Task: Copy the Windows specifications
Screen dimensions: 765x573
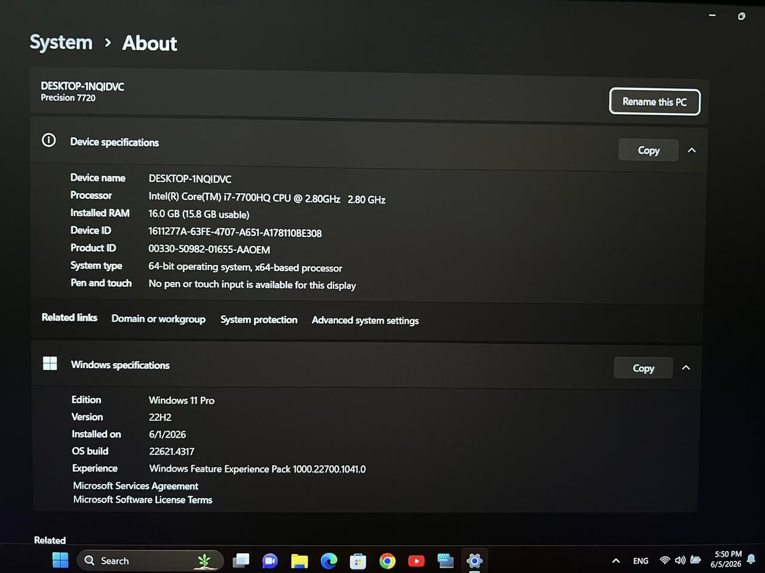Action: pos(644,368)
